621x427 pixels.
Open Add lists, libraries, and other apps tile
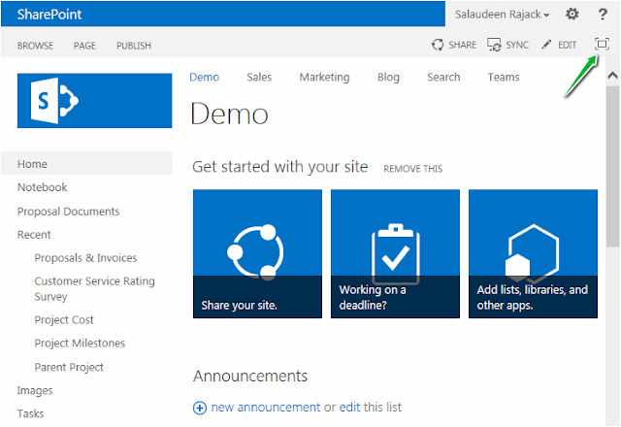[x=533, y=253]
